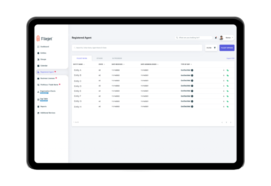Open Certified Mail link for Entity C

coord(186,81)
